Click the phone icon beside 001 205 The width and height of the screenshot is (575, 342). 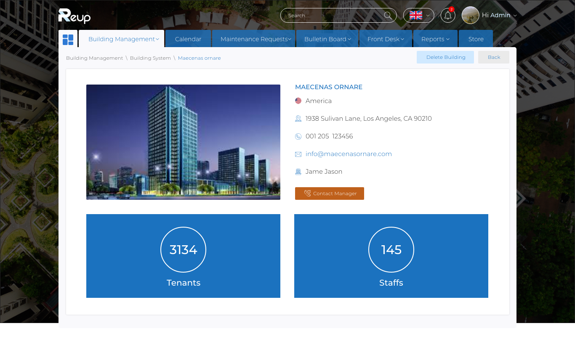(x=298, y=136)
